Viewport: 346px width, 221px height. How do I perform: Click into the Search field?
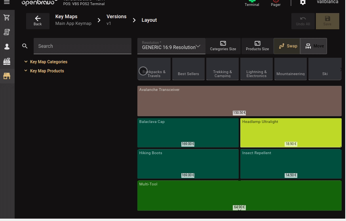tap(82, 46)
